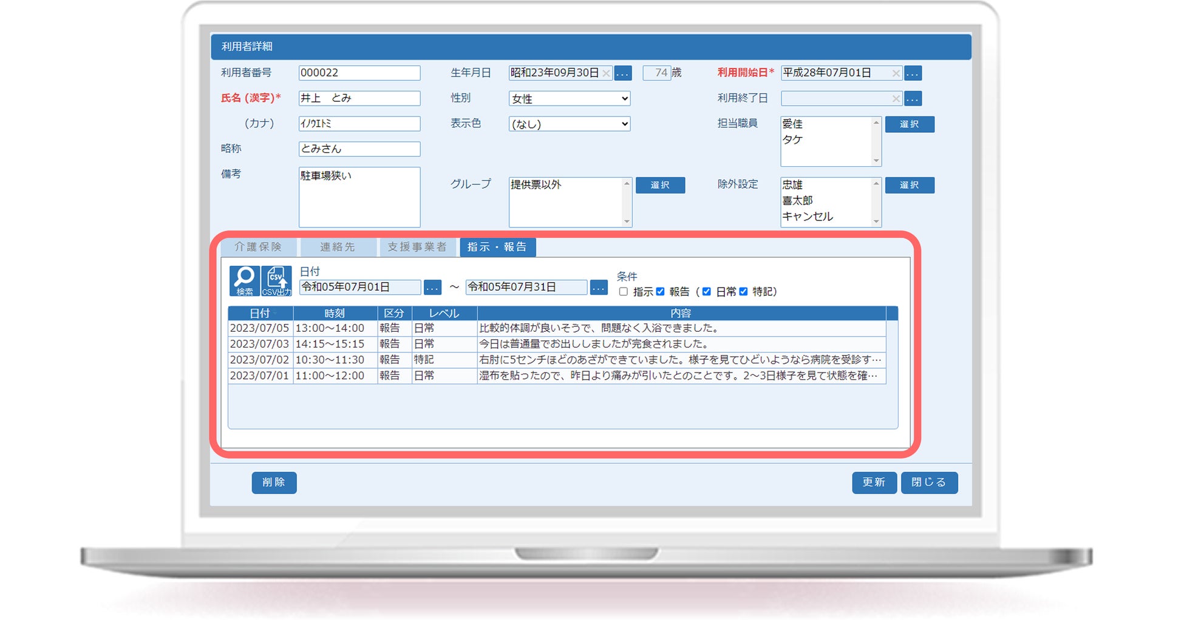Select 忠雄 in 除外設定 list

coord(792,184)
